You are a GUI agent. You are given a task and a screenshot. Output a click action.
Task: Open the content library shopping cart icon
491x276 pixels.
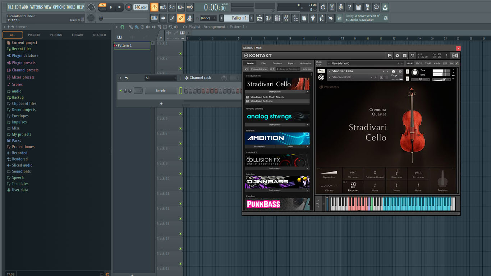point(339,18)
